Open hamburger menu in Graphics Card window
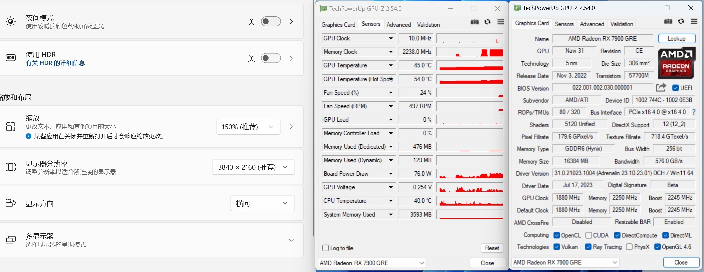 coord(694,21)
